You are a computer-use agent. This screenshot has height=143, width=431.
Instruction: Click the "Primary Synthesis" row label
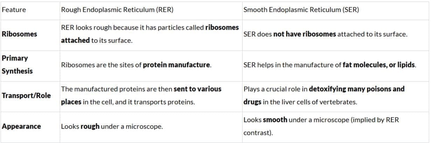(17, 65)
